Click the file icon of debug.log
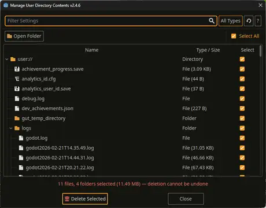The image size is (266, 208). point(17,99)
